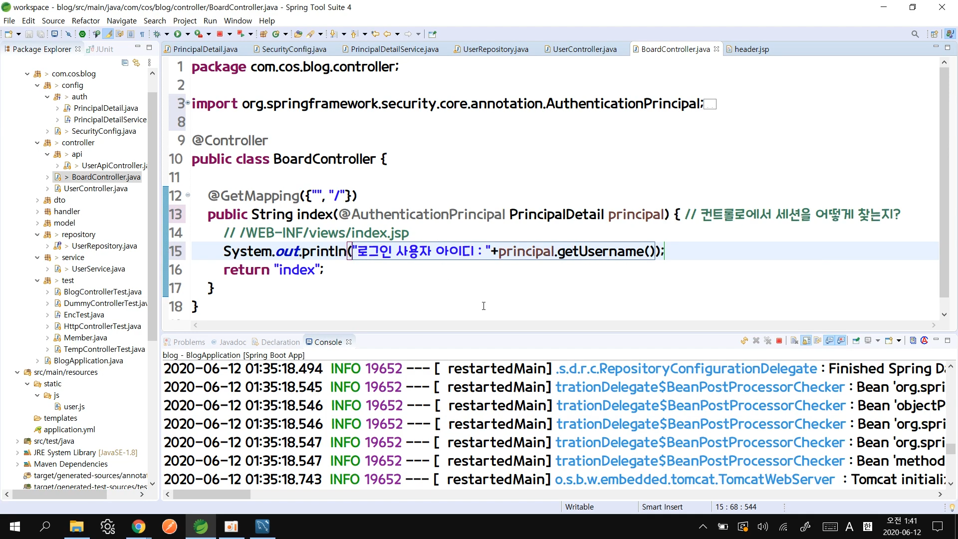Collapse the repository package node

(37, 235)
